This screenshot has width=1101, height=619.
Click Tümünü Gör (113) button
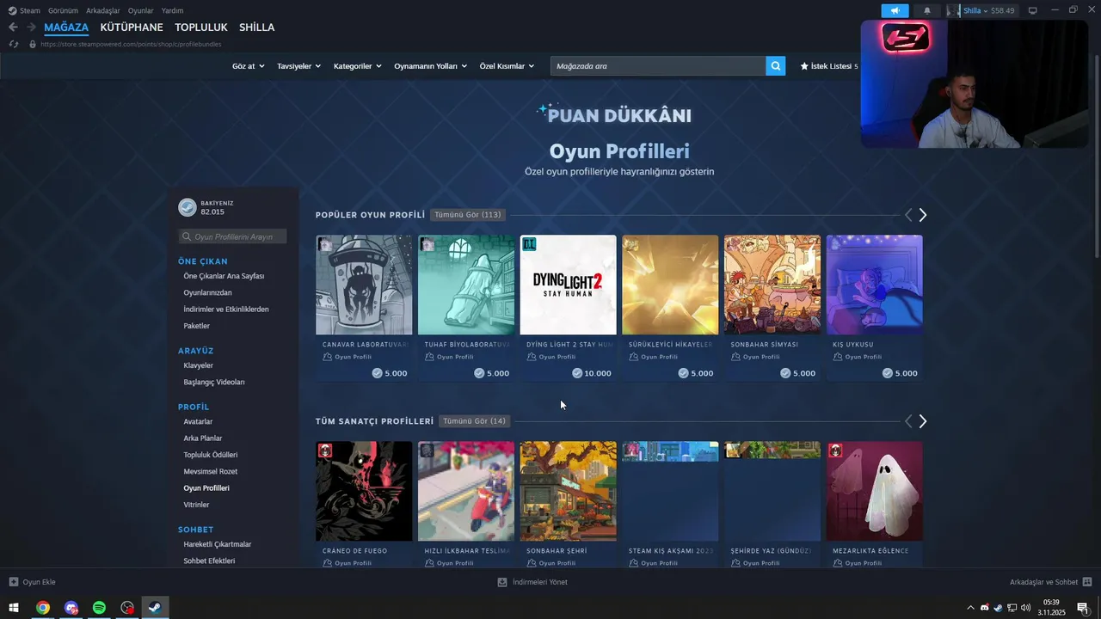(x=467, y=215)
